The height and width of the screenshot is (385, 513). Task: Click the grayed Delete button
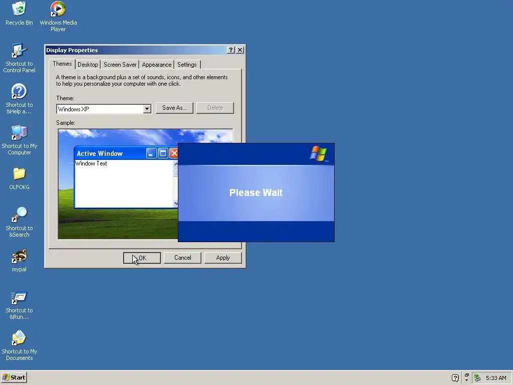[215, 108]
